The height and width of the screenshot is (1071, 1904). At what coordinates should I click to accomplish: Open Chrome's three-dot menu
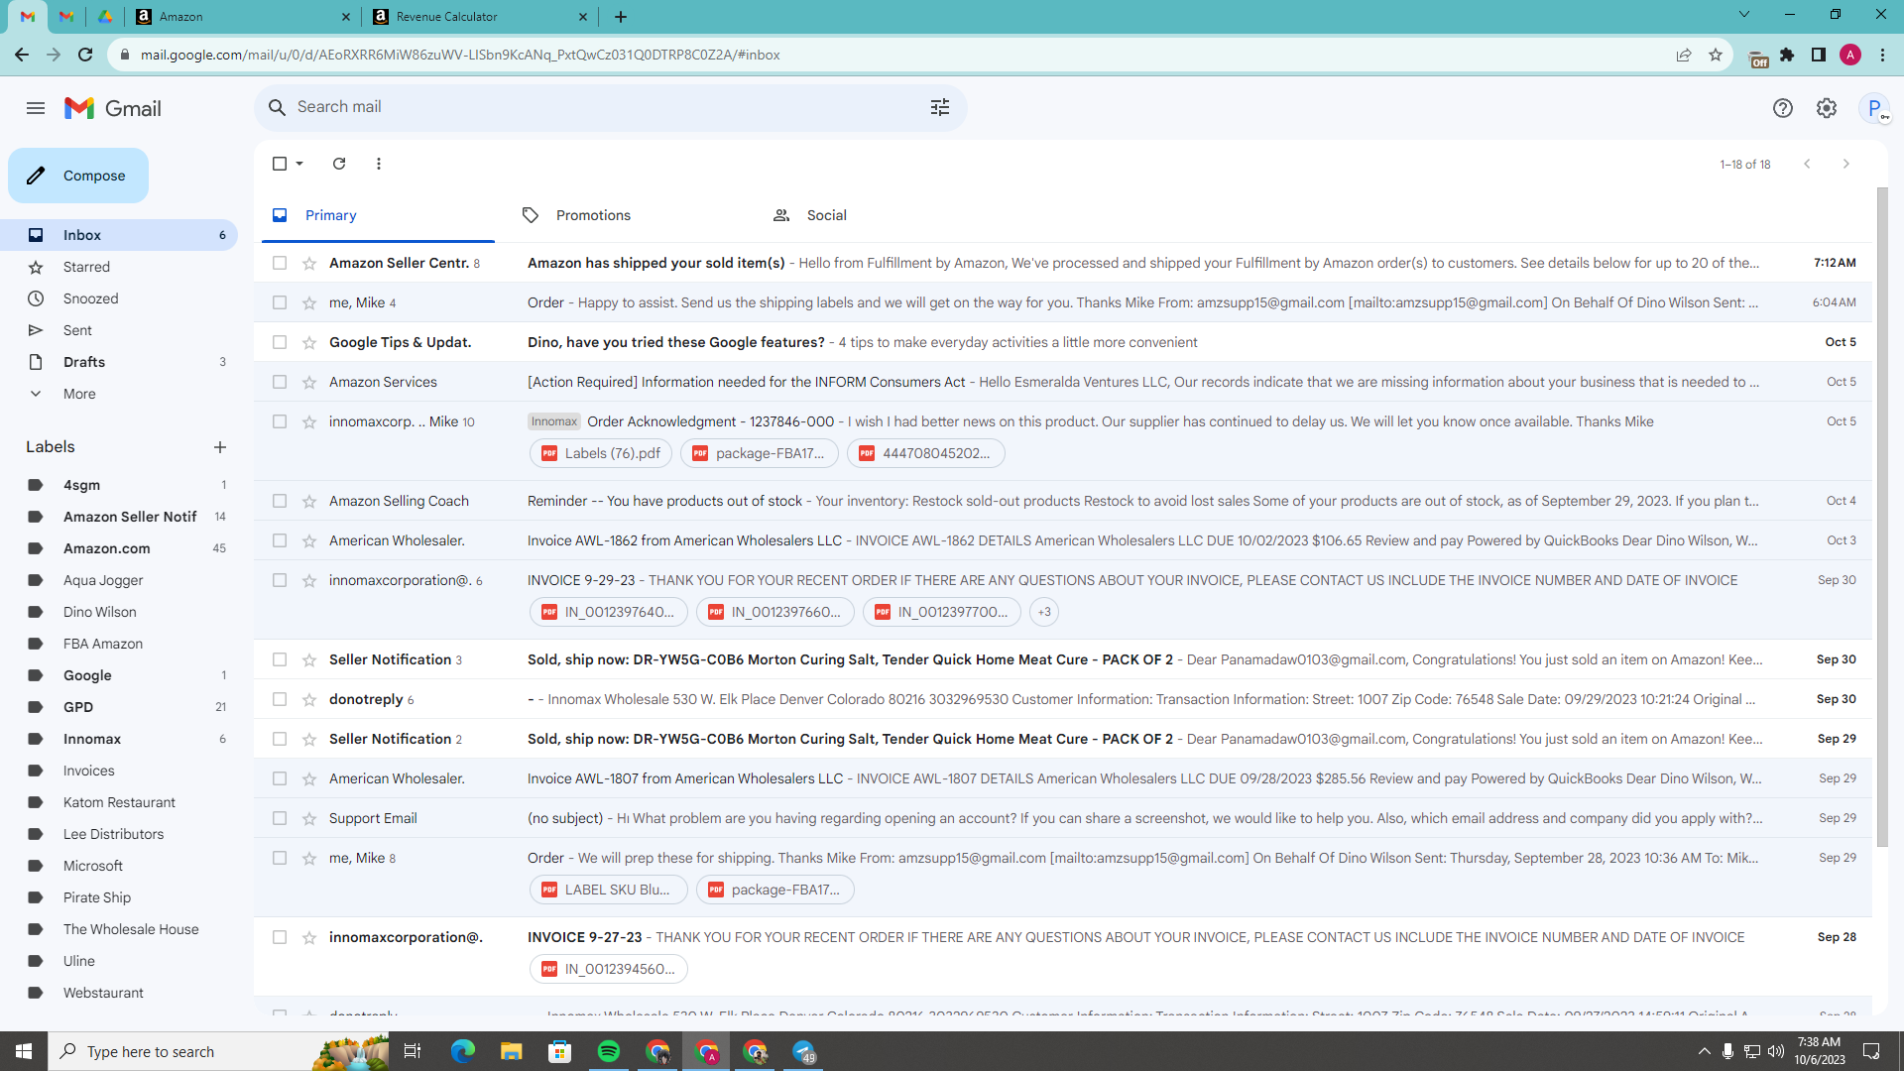[1882, 55]
